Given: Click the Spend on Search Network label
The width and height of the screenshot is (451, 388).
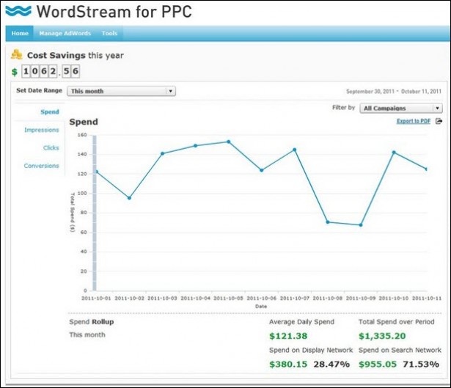Looking at the screenshot, I should [x=400, y=350].
